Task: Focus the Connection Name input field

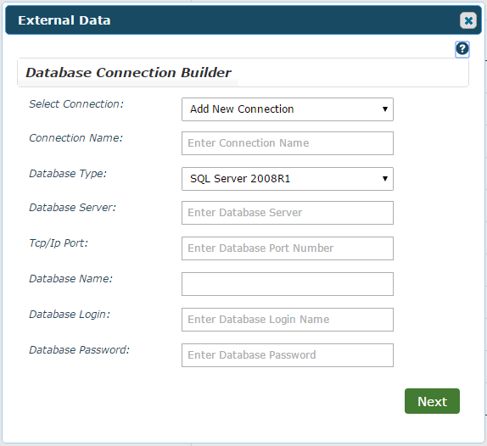Action: pos(288,143)
